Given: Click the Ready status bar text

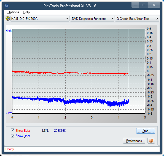Looking at the screenshot, I should (x=10, y=149).
